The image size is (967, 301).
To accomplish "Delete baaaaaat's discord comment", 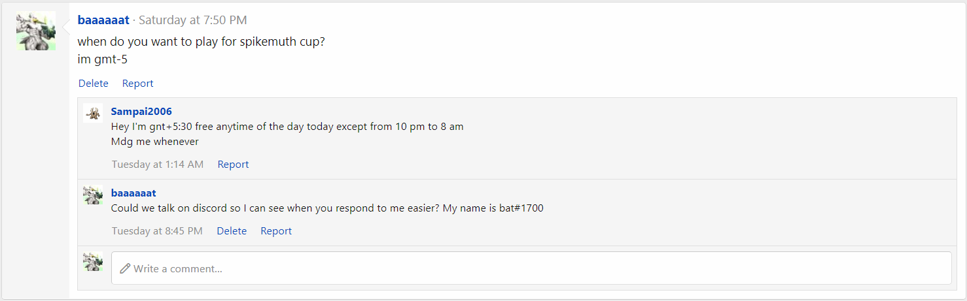I will point(232,231).
